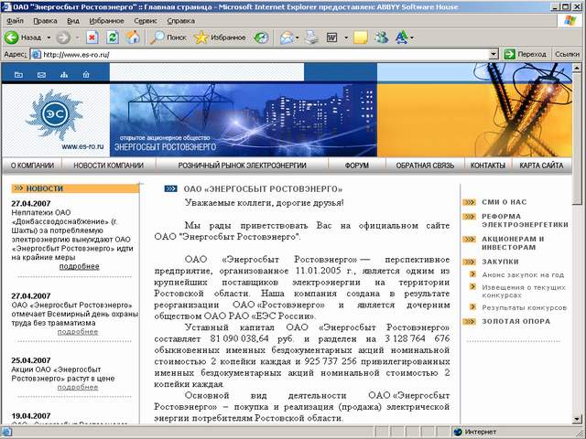586x439 pixels.
Task: Print the page with printer icon
Action: click(x=311, y=37)
